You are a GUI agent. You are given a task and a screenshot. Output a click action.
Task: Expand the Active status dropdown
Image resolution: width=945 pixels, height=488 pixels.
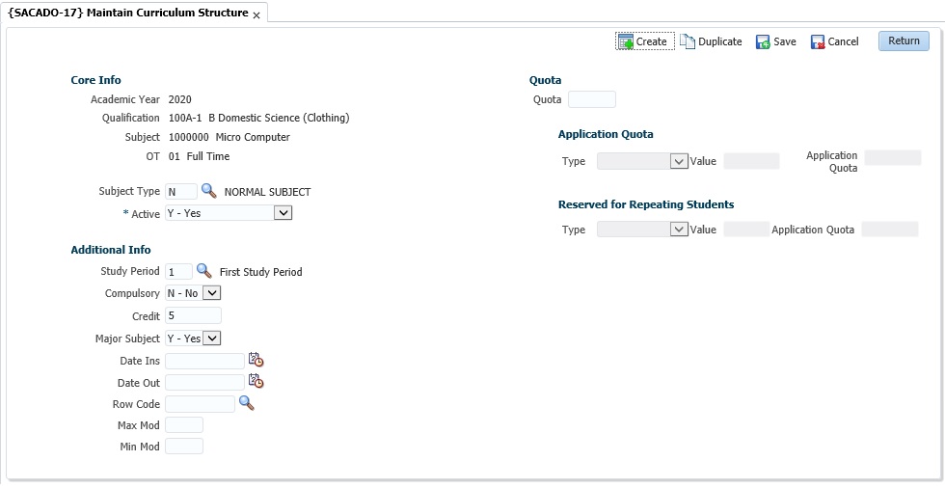282,213
